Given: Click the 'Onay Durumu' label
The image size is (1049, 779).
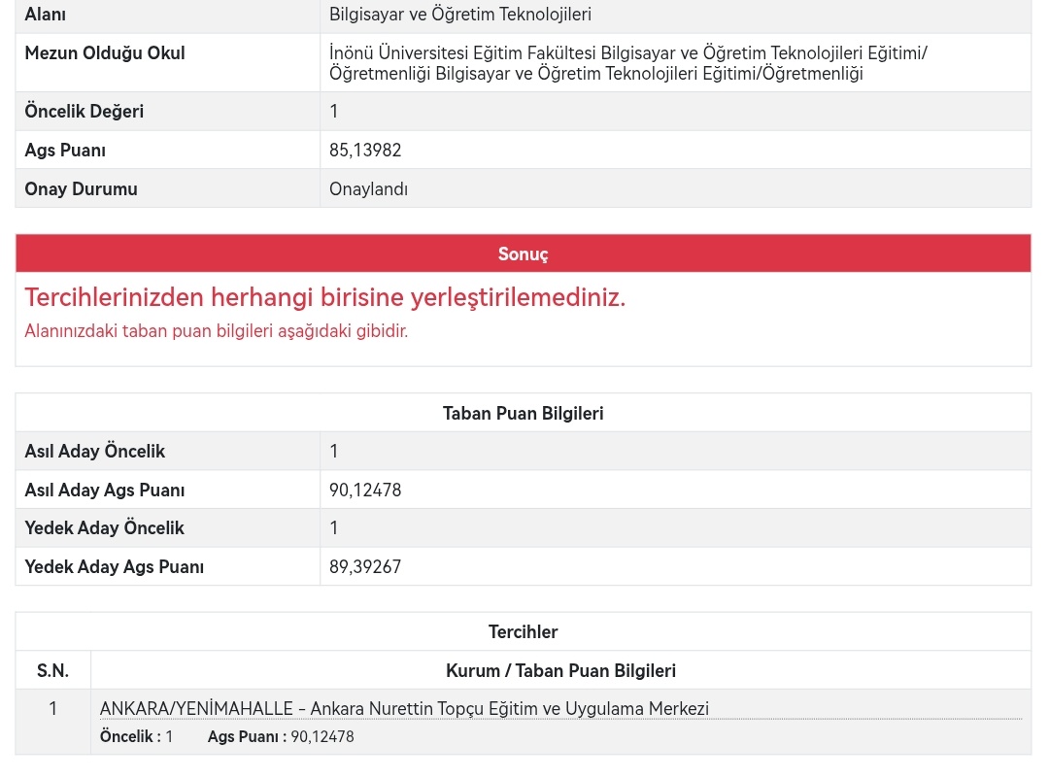Looking at the screenshot, I should tap(81, 188).
